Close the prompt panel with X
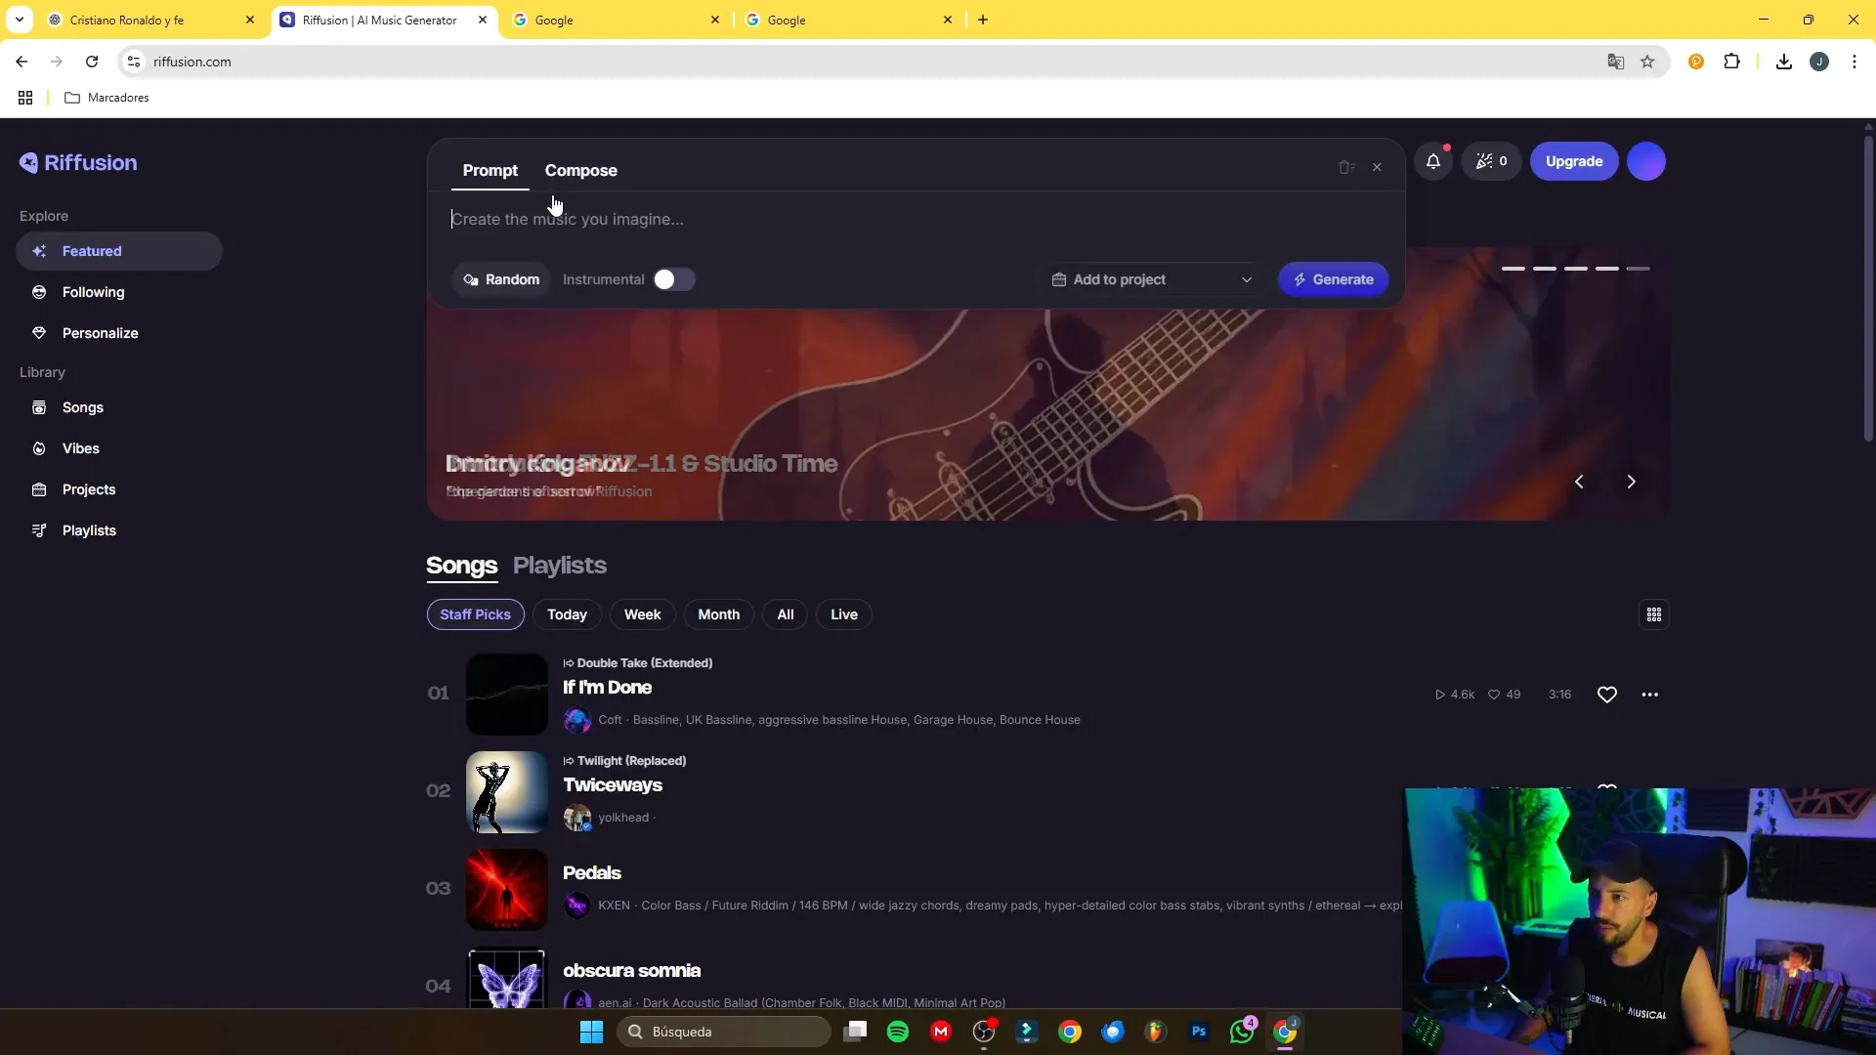Image resolution: width=1876 pixels, height=1055 pixels. 1377,168
